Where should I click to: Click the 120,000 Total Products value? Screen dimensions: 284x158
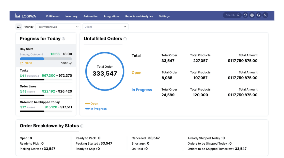point(200,95)
